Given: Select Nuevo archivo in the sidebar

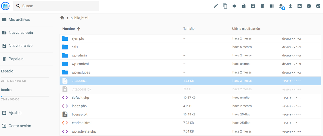Looking at the screenshot, I should (21, 46).
